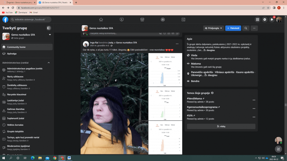Bookmark this page with the star icon
Viewport: 287px width, 161px height.
point(268,8)
